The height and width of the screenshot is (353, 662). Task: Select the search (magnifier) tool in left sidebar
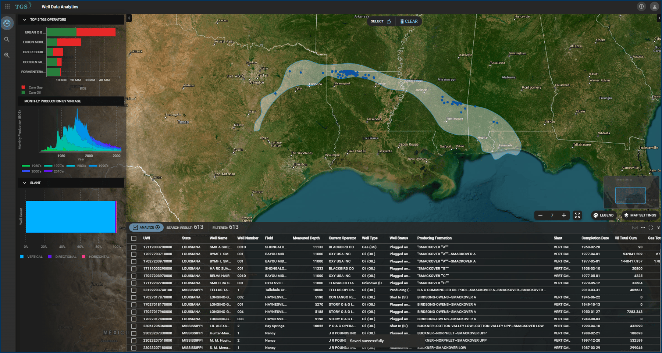click(x=7, y=39)
